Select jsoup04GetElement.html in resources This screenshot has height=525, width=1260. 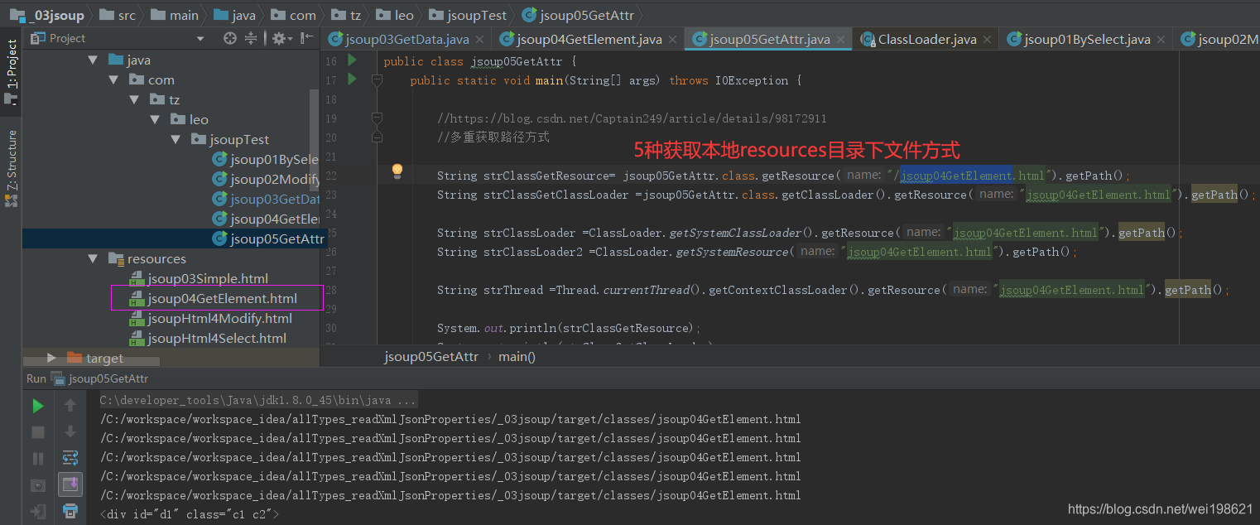click(x=214, y=298)
